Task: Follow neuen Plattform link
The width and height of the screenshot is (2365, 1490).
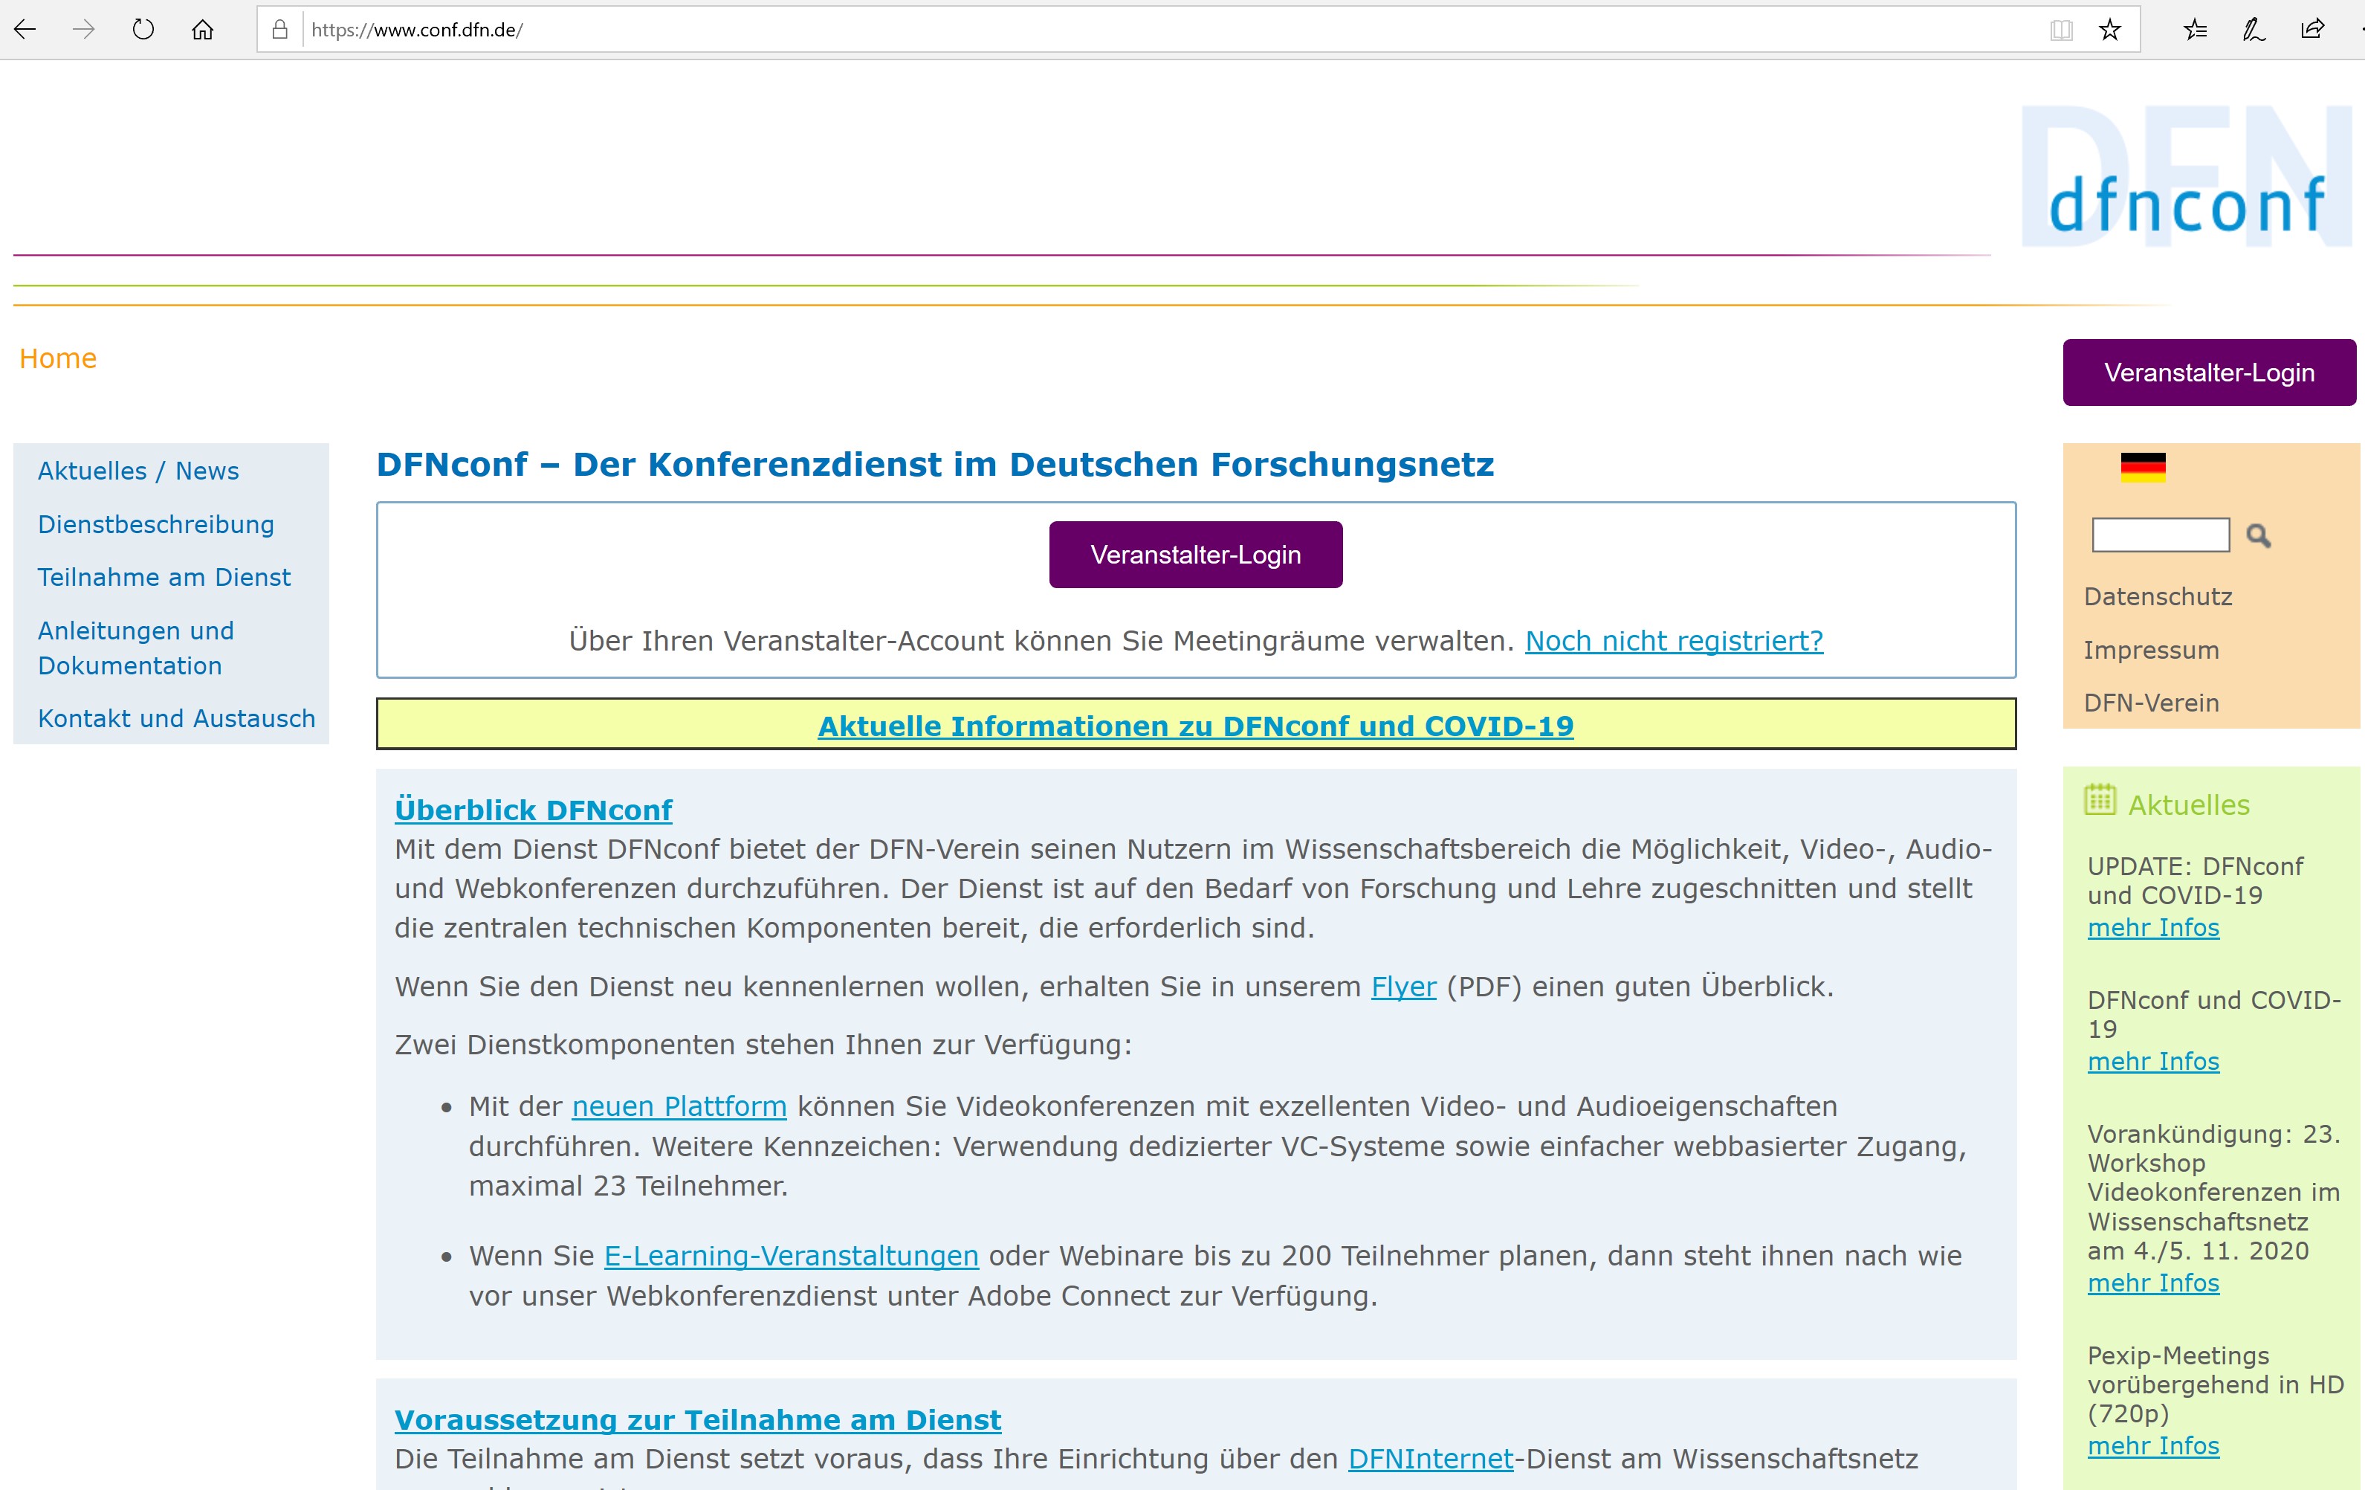Action: pyautogui.click(x=679, y=1106)
